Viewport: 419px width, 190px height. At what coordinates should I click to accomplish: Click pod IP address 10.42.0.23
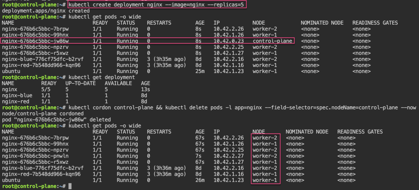pos(228,41)
